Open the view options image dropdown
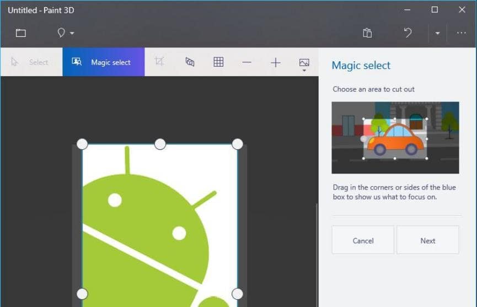This screenshot has width=477, height=307. pos(304,64)
